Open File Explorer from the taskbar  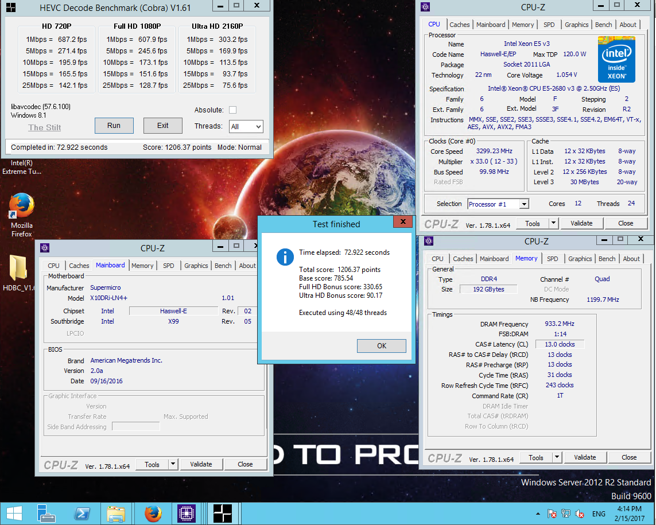click(116, 514)
